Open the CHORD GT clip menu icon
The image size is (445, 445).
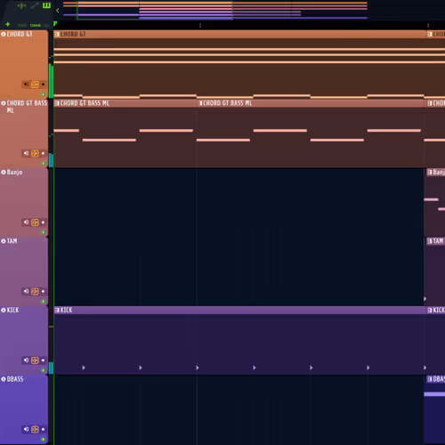click(57, 35)
